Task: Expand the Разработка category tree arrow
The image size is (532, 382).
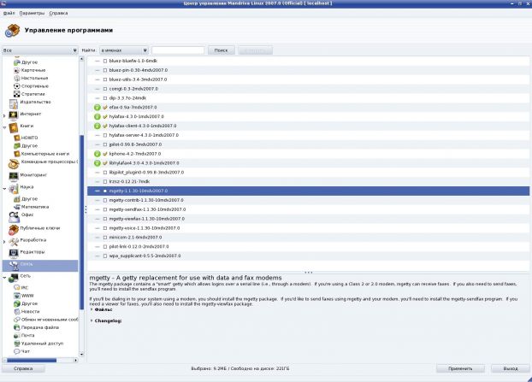Action: [4, 242]
